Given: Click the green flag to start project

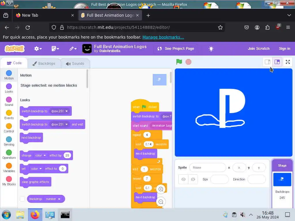Looking at the screenshot, I should click(179, 62).
